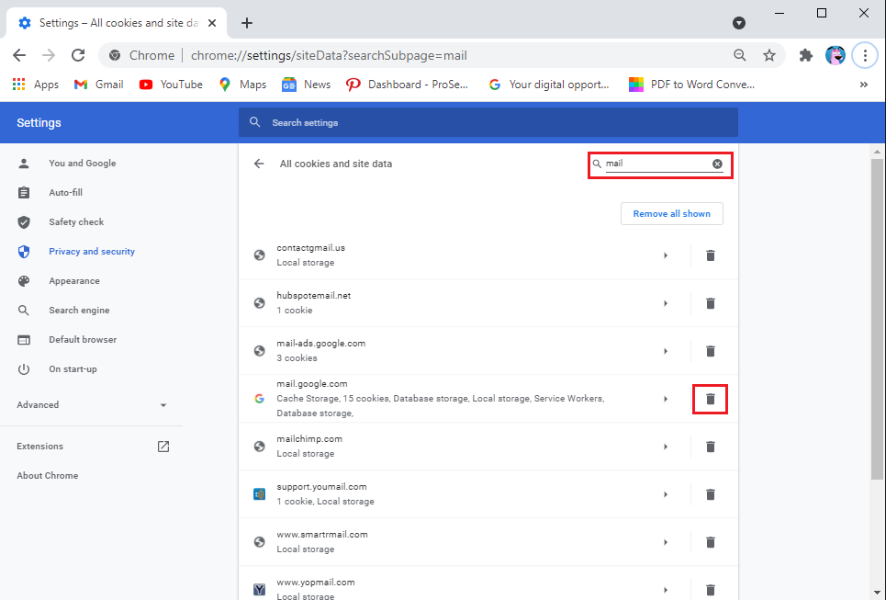Screen dimensions: 886x600
Task: Bookmark this page with the star icon
Action: click(x=769, y=55)
